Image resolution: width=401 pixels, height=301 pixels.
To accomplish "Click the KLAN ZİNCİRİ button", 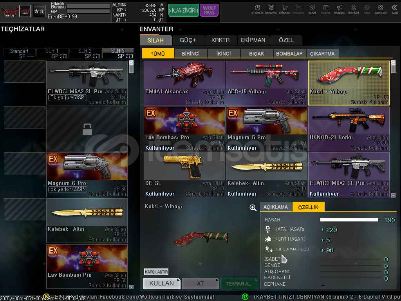I will click(x=183, y=11).
